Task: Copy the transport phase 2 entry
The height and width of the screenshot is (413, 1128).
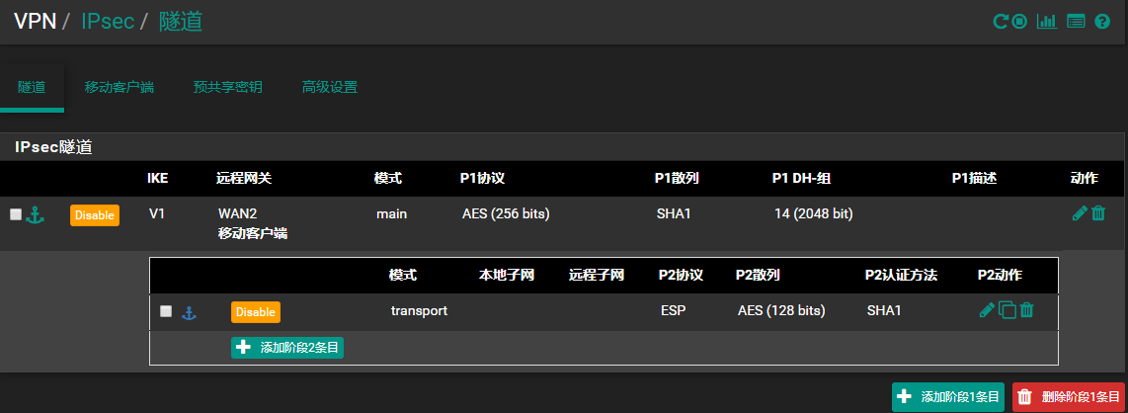Action: [1007, 310]
